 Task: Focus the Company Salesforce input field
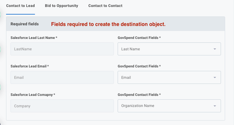pyautogui.click(x=62, y=106)
